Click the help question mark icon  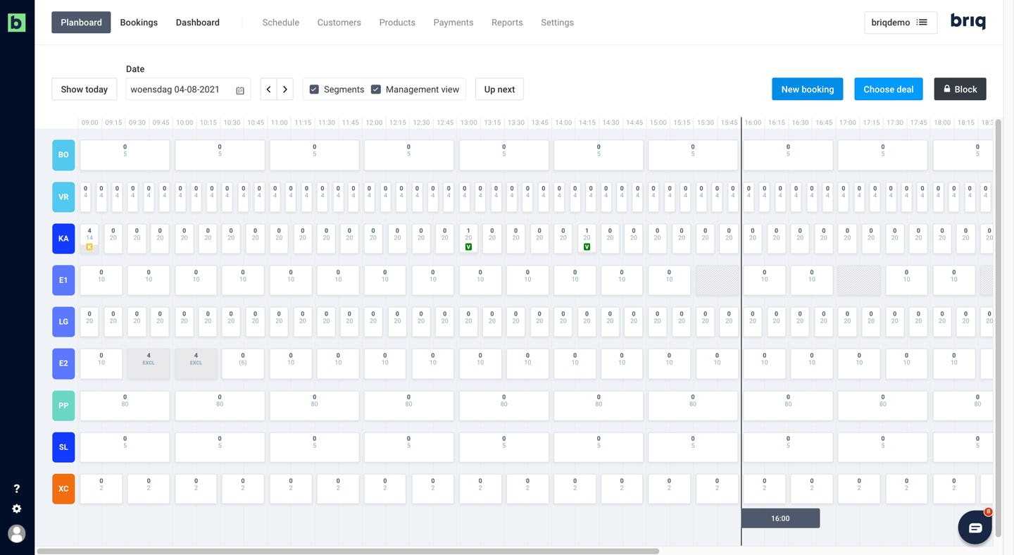coord(16,488)
